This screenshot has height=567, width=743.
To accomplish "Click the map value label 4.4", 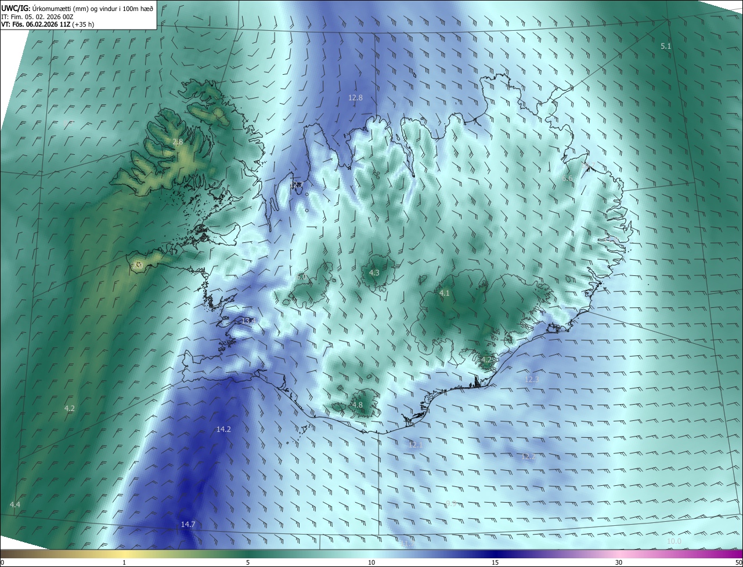I will coord(15,505).
